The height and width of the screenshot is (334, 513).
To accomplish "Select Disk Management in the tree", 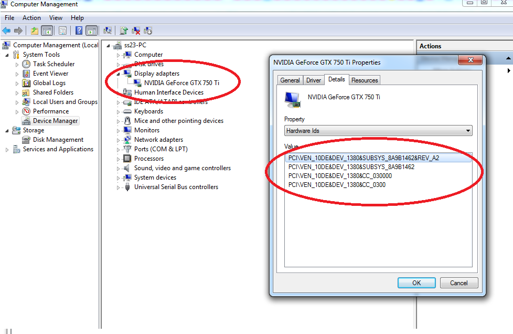I will point(58,140).
